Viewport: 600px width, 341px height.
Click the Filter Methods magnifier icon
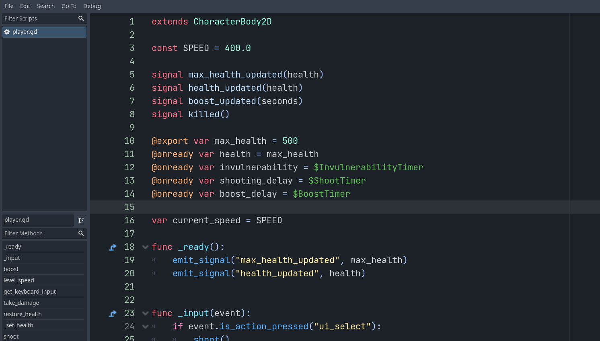click(x=81, y=233)
